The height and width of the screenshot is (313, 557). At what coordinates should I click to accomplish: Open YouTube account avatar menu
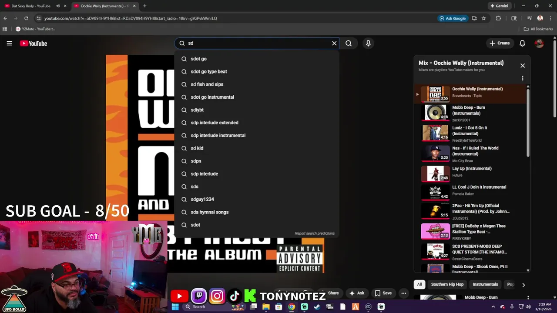click(539, 43)
